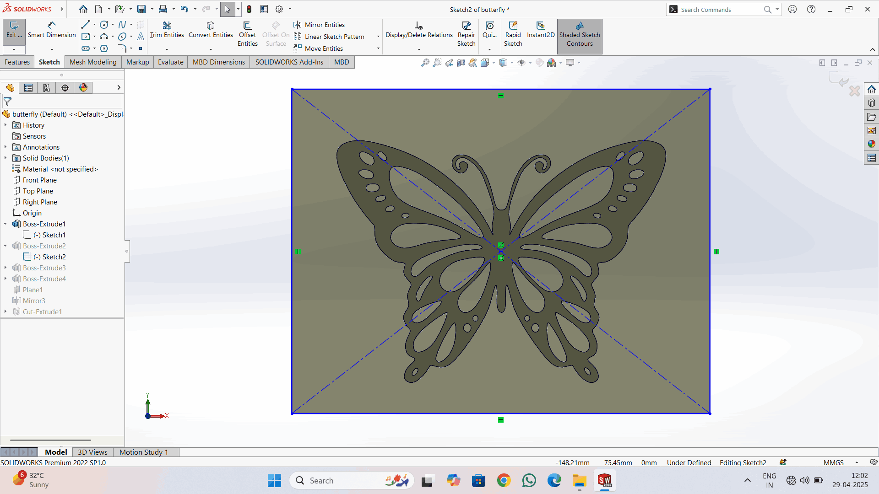Expand the Solid Bodies(1) folder
This screenshot has height=494, width=879.
(x=5, y=158)
